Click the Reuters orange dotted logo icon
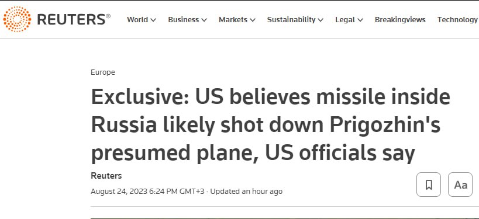The image size is (479, 219). pos(17,19)
